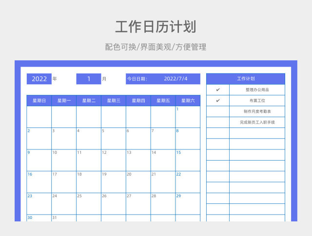Check the box beside 制作月度考勤表
The image size is (312, 236).
[218, 111]
